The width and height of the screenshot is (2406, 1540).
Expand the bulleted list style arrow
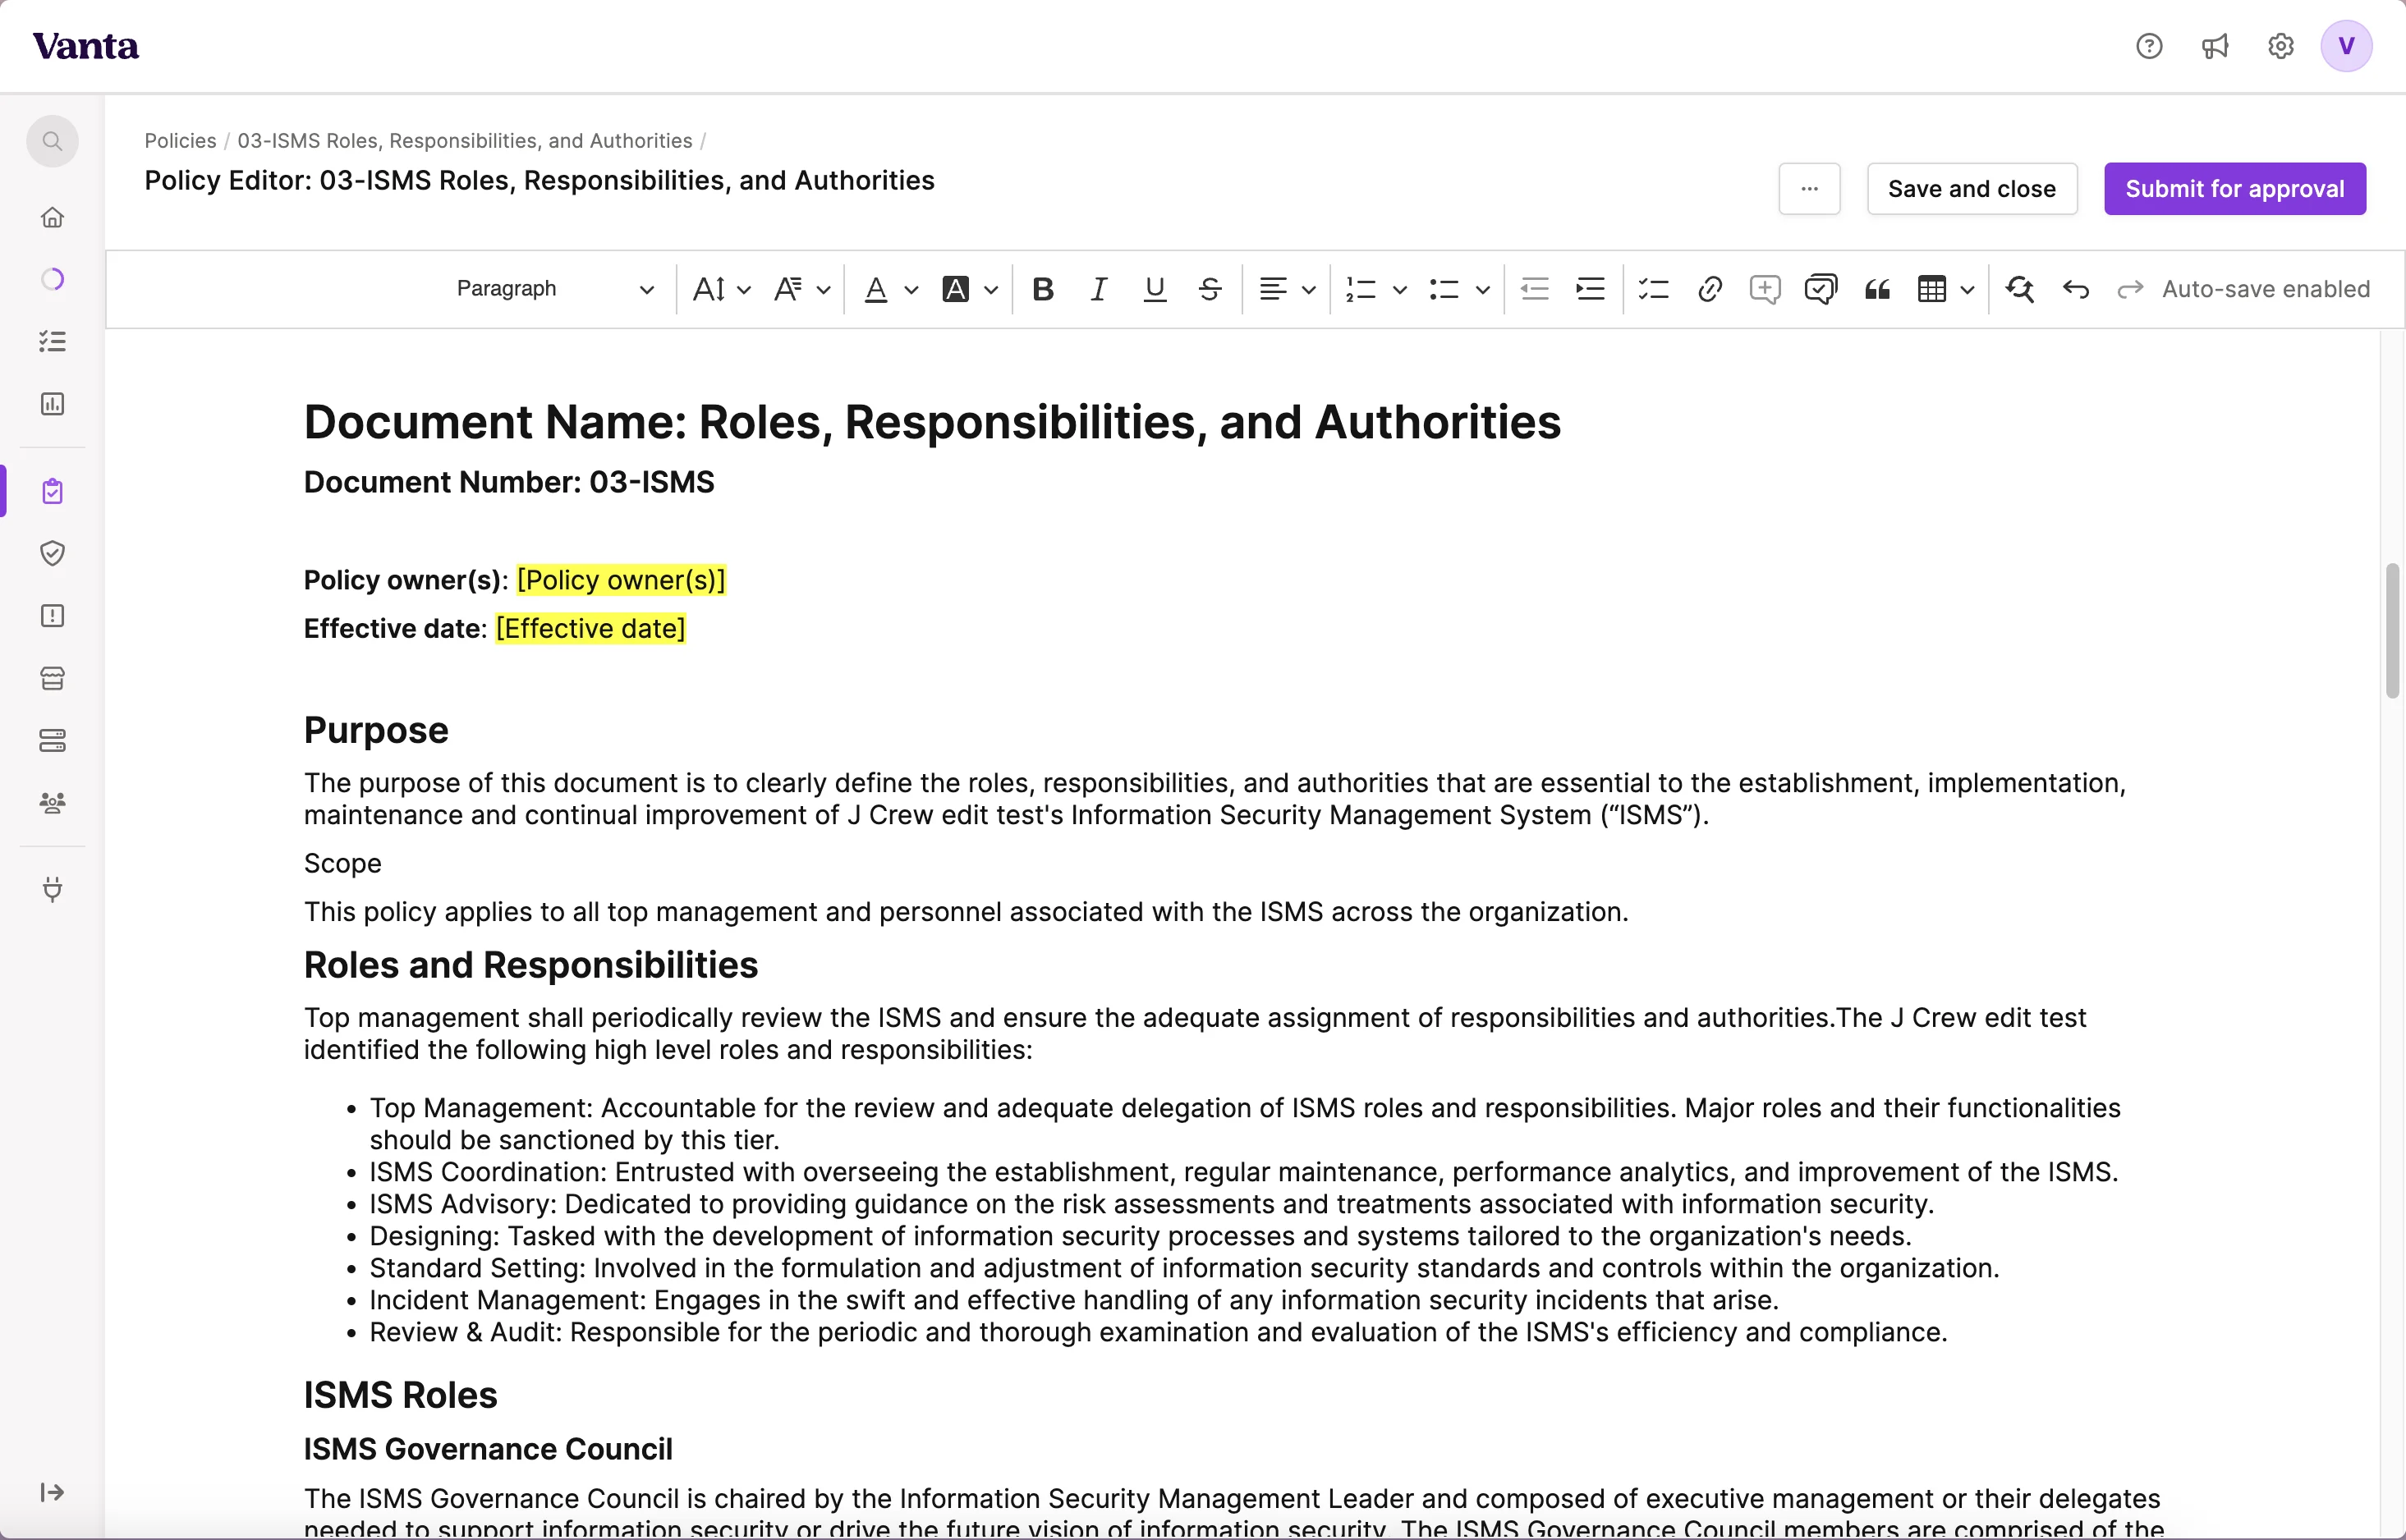pyautogui.click(x=1483, y=290)
